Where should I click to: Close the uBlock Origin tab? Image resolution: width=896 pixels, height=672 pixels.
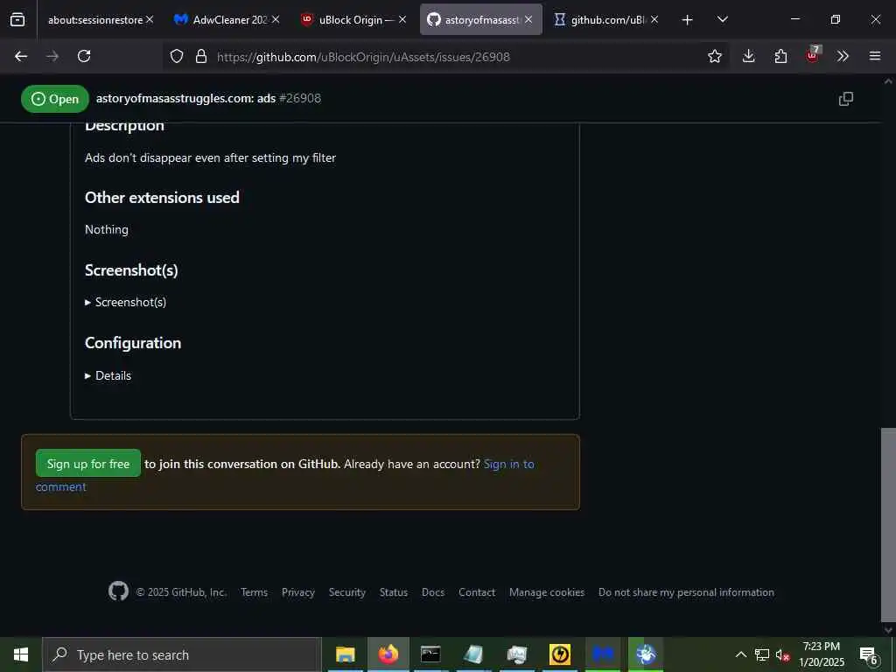pyautogui.click(x=402, y=19)
